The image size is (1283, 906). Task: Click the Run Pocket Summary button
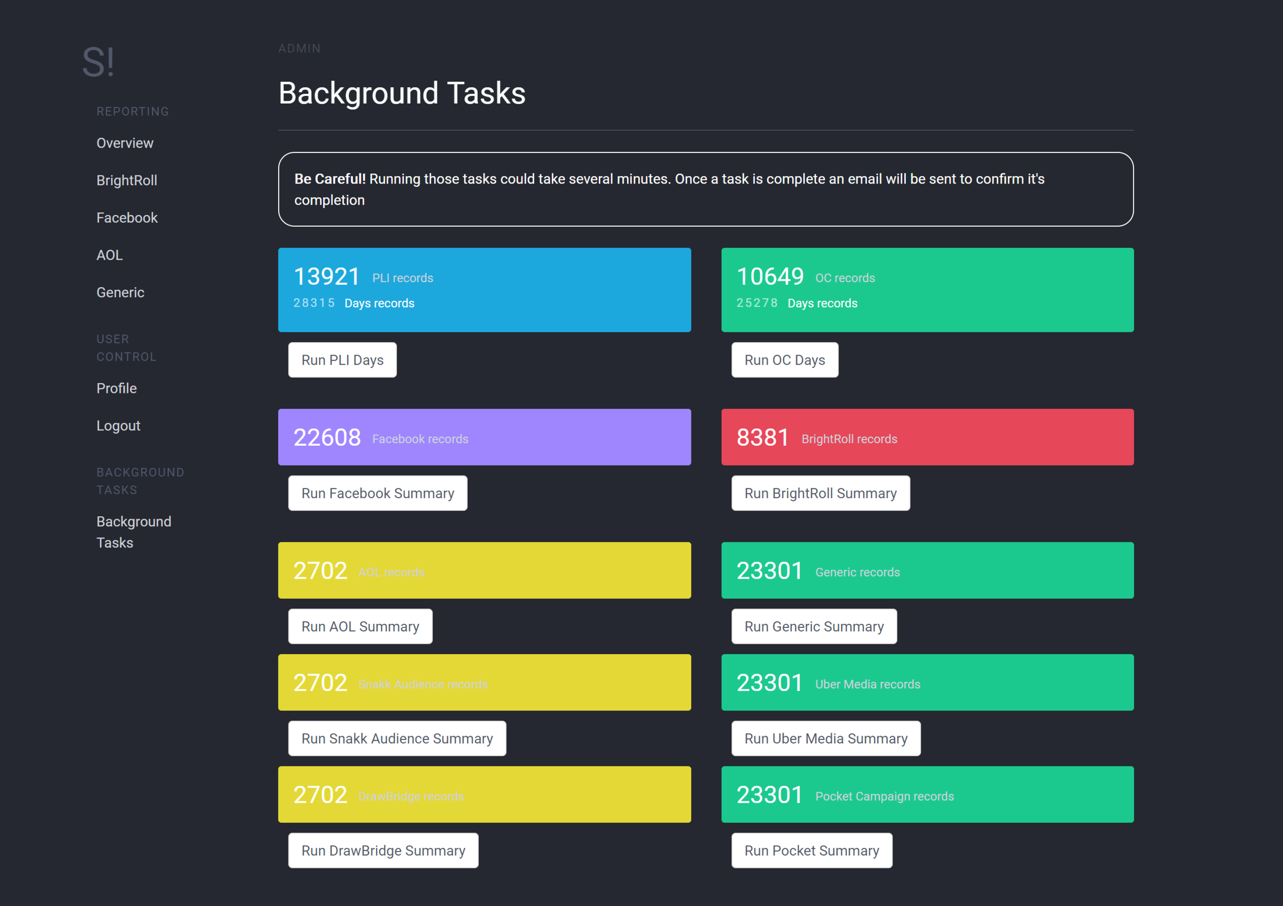(x=811, y=851)
